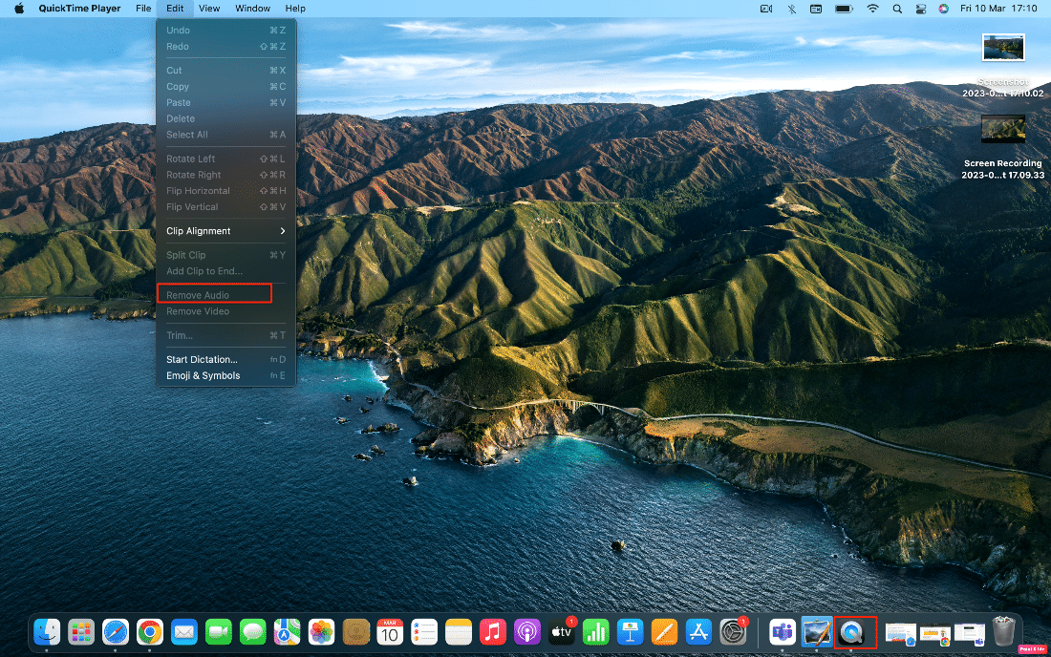The height and width of the screenshot is (657, 1051).
Task: Launch Safari from the Dock
Action: click(116, 631)
